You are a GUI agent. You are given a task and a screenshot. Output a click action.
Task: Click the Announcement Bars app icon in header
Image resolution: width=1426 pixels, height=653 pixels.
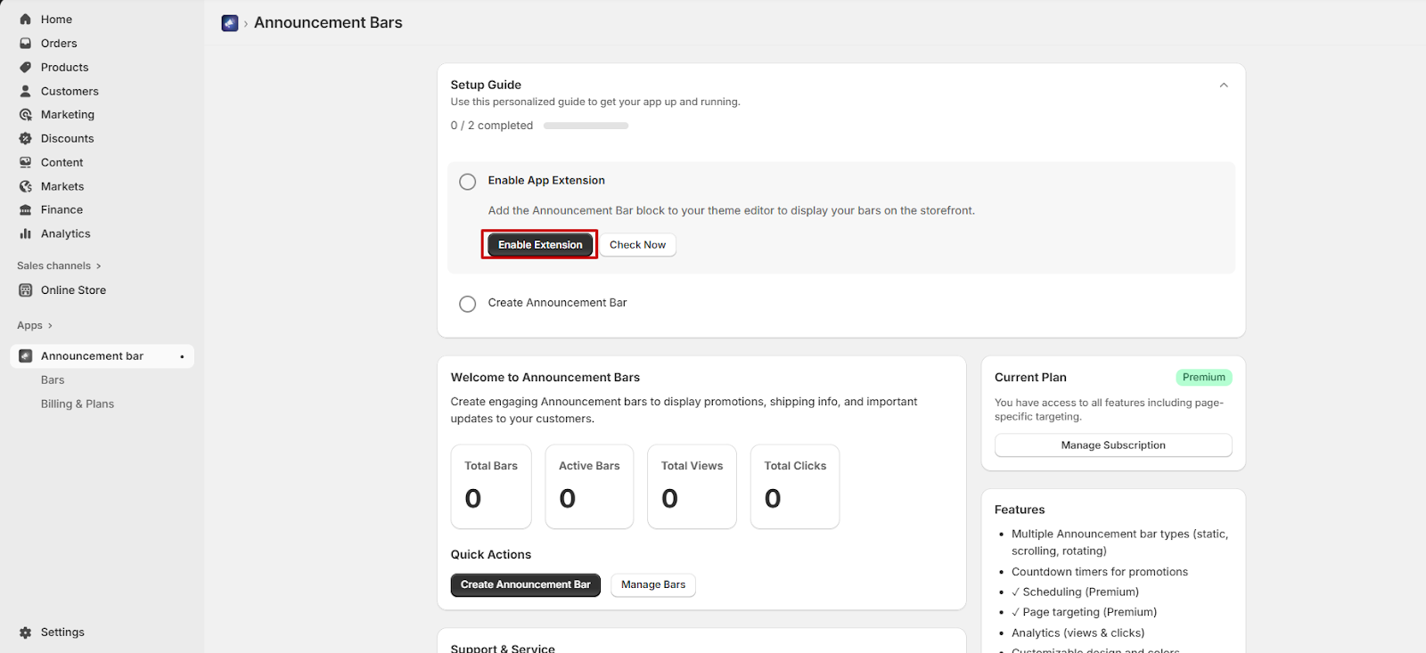pos(230,23)
